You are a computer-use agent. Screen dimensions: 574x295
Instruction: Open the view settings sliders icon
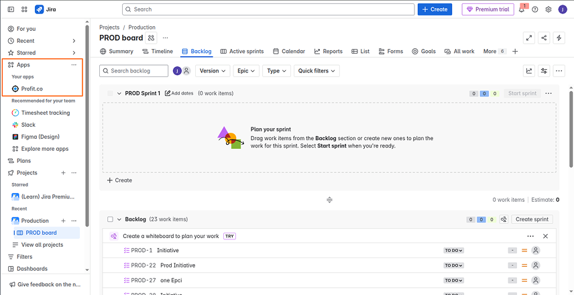[544, 71]
